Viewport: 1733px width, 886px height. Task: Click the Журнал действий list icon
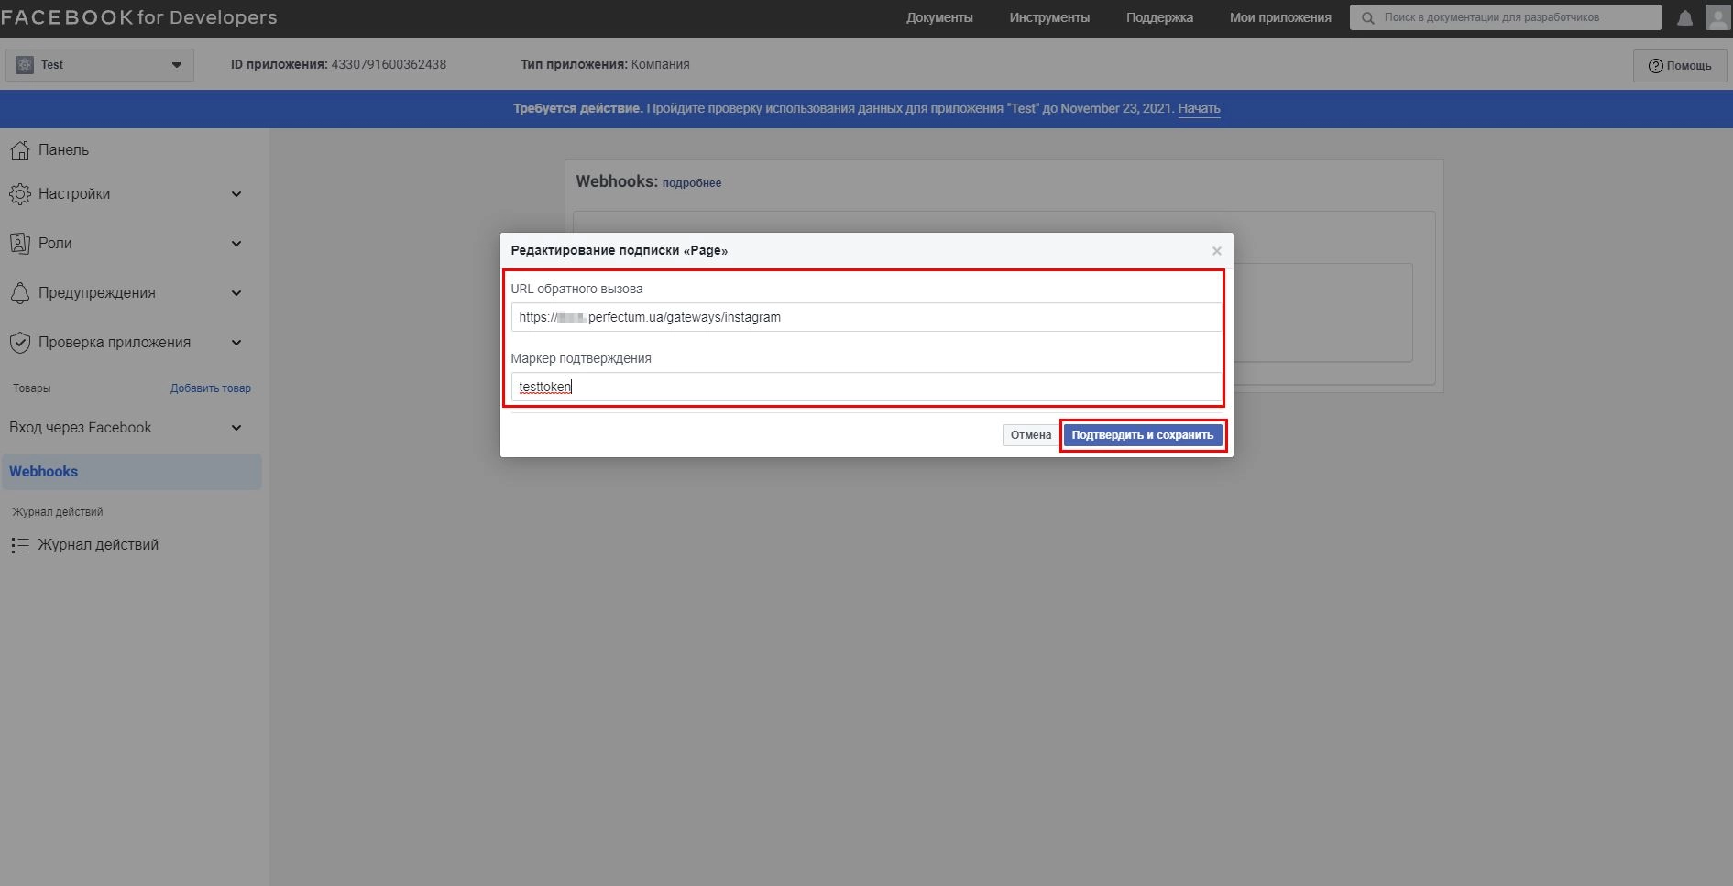pos(19,545)
